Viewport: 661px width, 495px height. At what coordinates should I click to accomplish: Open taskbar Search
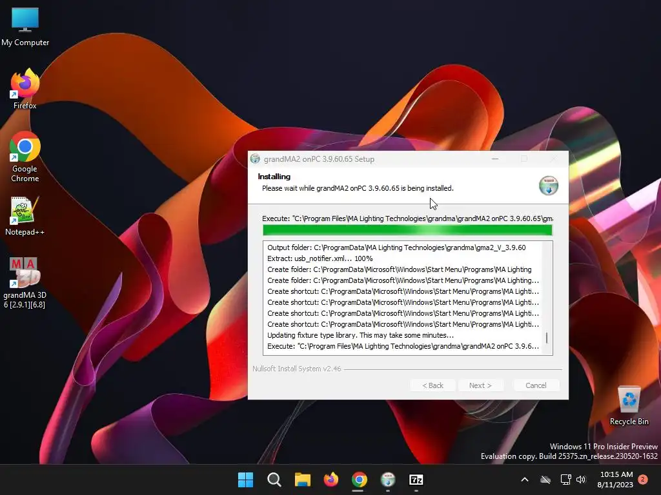(x=274, y=480)
